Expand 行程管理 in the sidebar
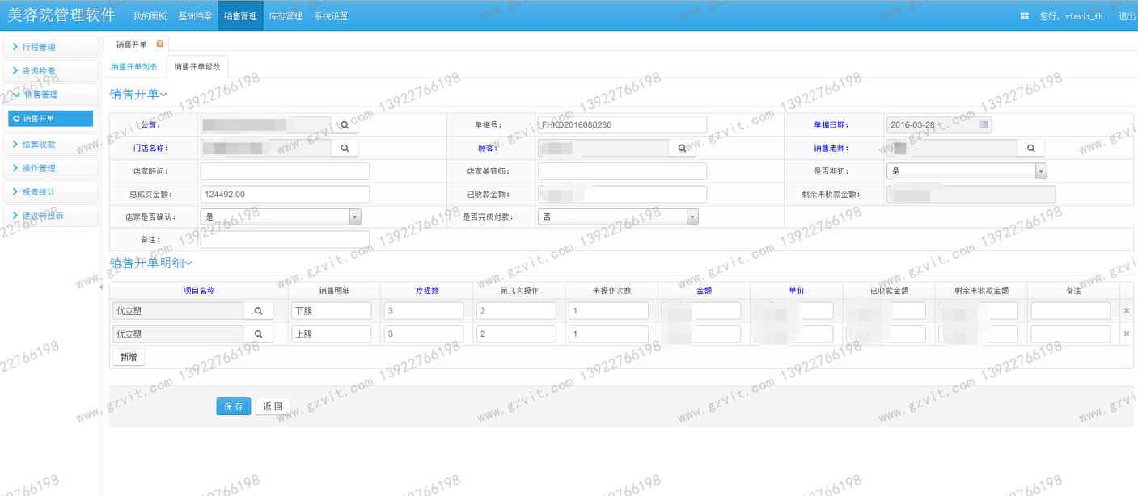 coord(50,47)
